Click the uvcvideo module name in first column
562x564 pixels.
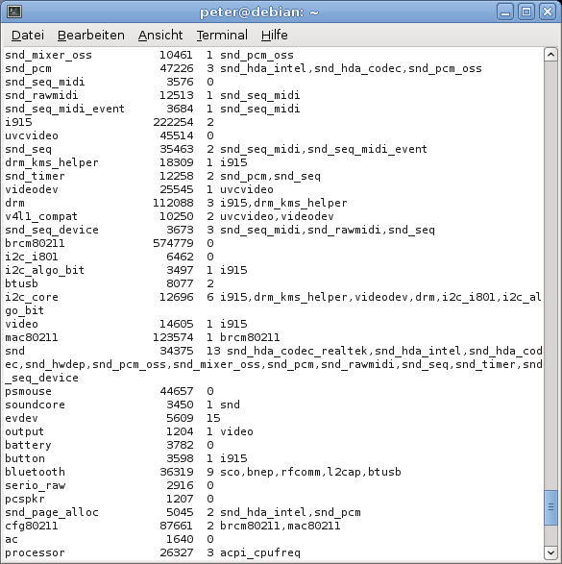pos(32,135)
